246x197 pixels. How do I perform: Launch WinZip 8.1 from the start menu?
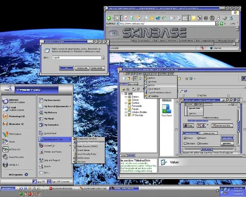[11, 165]
